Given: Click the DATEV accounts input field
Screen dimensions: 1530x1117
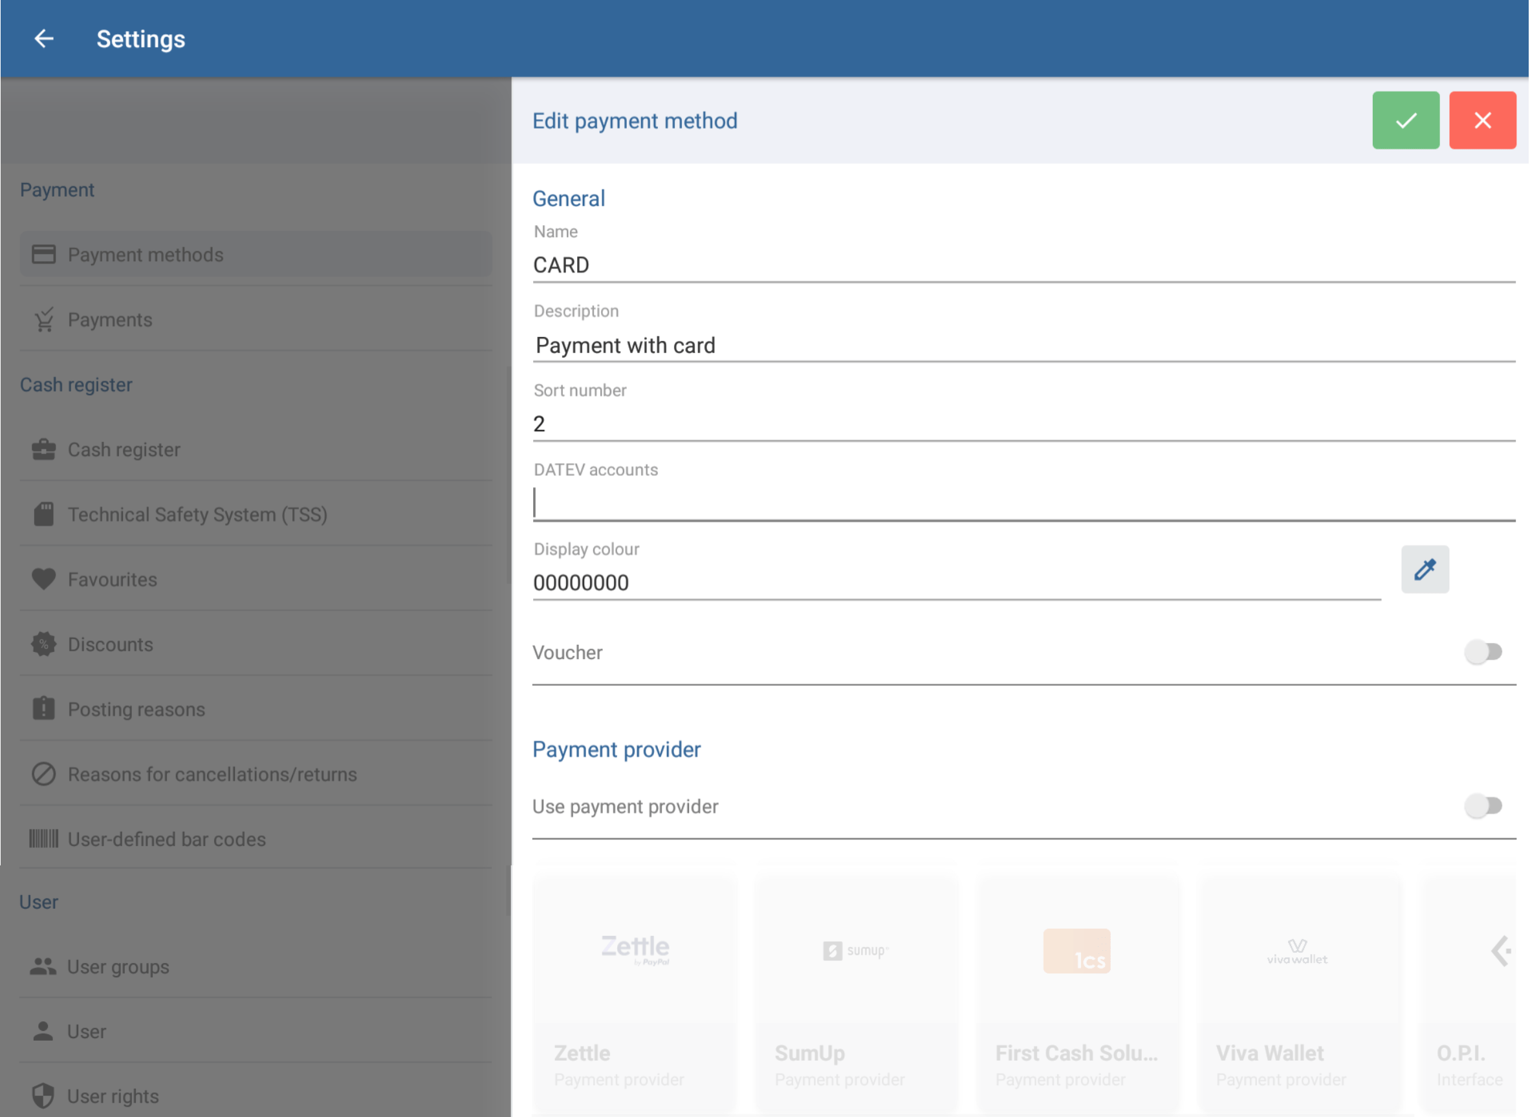Looking at the screenshot, I should click(x=947, y=501).
